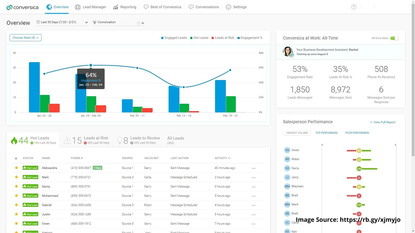The image size is (415, 233).
Task: Click the Settings gear icon
Action: (228, 7)
